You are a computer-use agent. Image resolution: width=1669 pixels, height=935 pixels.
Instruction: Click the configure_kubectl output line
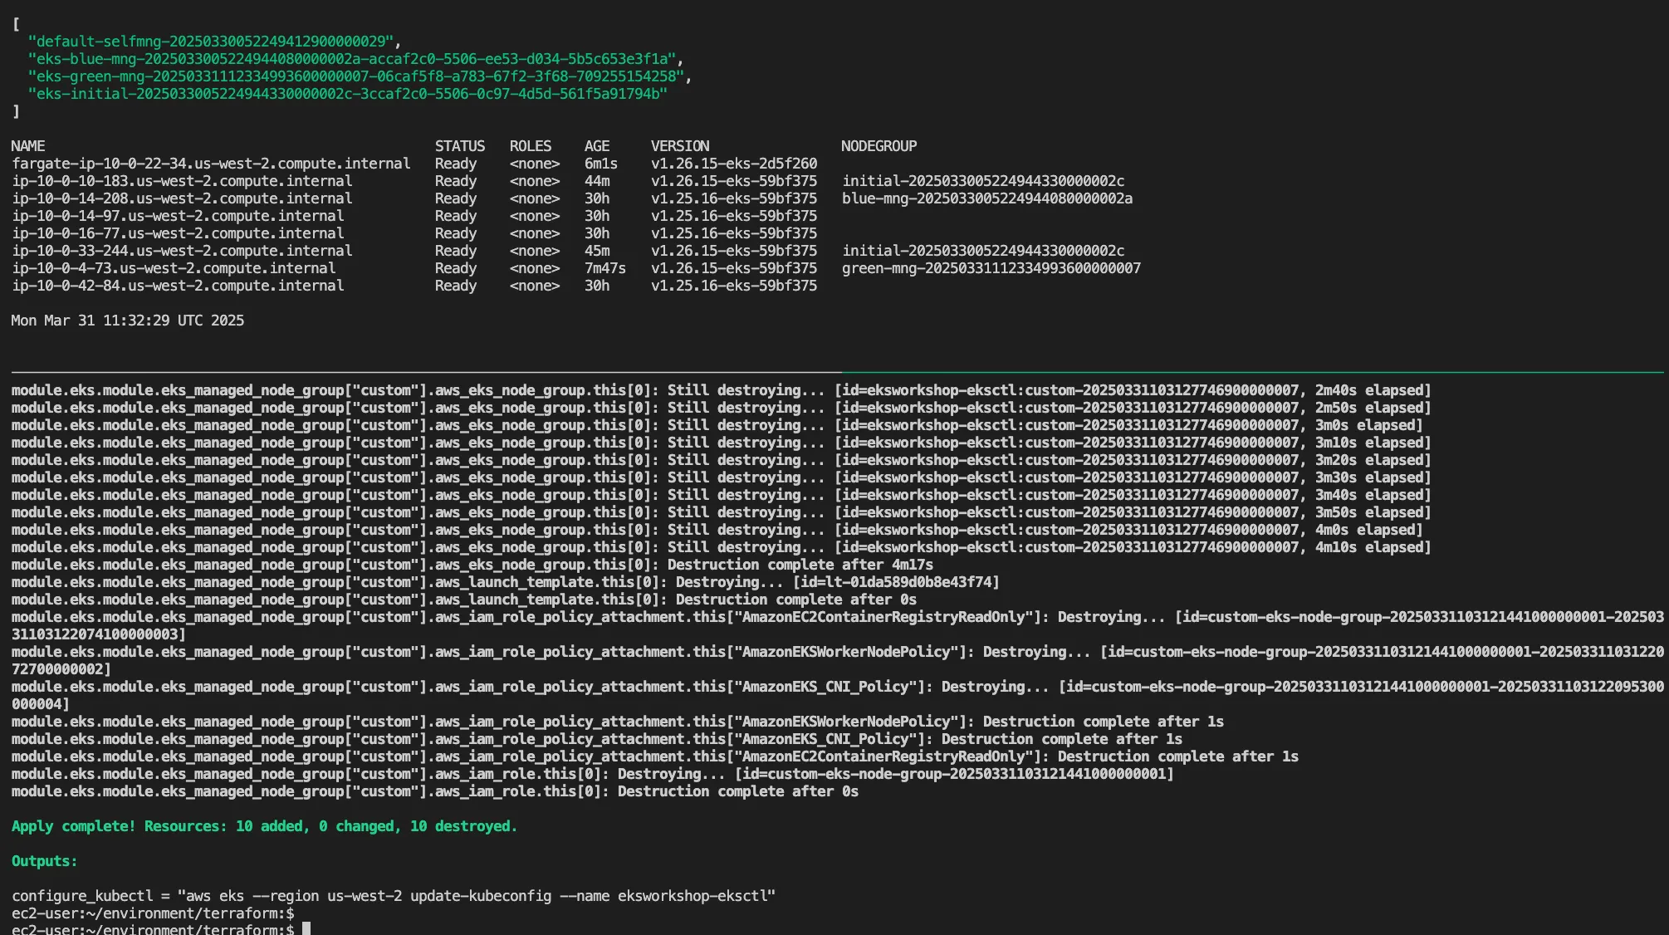click(393, 896)
